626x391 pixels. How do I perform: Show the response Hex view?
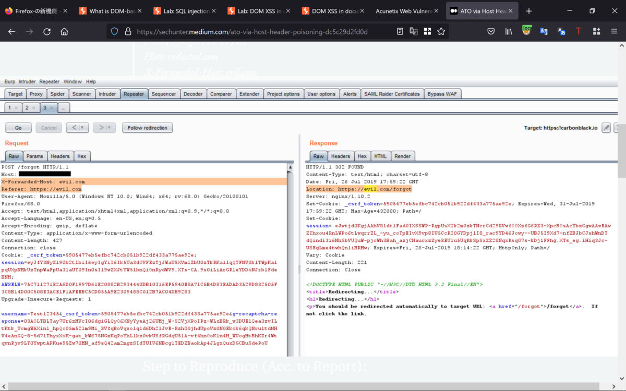pos(362,156)
